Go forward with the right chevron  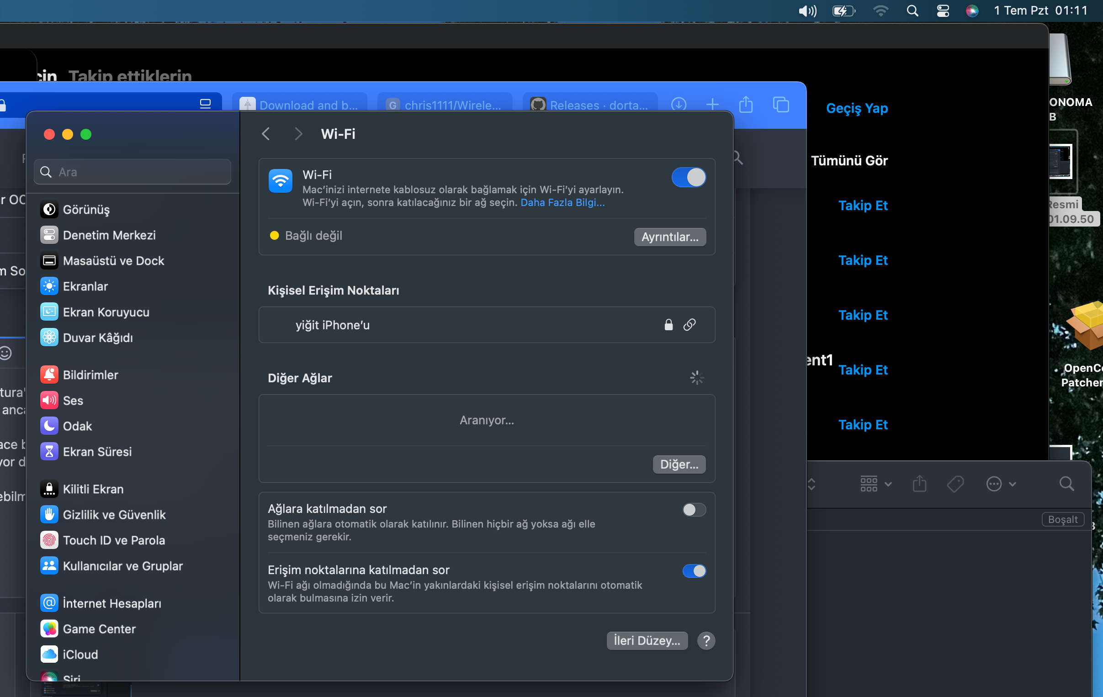(x=298, y=134)
